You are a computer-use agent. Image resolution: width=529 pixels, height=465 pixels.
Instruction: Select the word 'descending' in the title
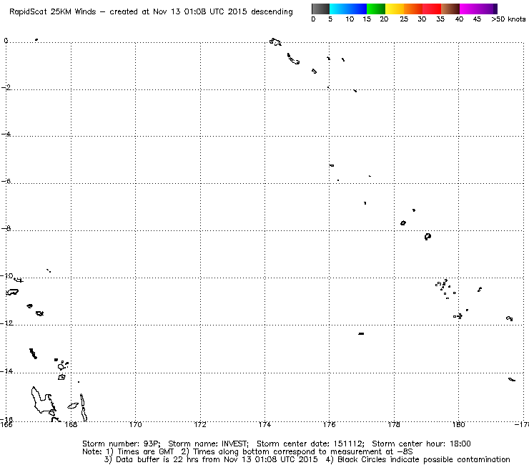[272, 12]
